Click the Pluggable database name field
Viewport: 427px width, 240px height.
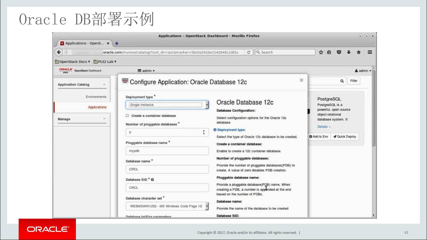[x=167, y=151]
